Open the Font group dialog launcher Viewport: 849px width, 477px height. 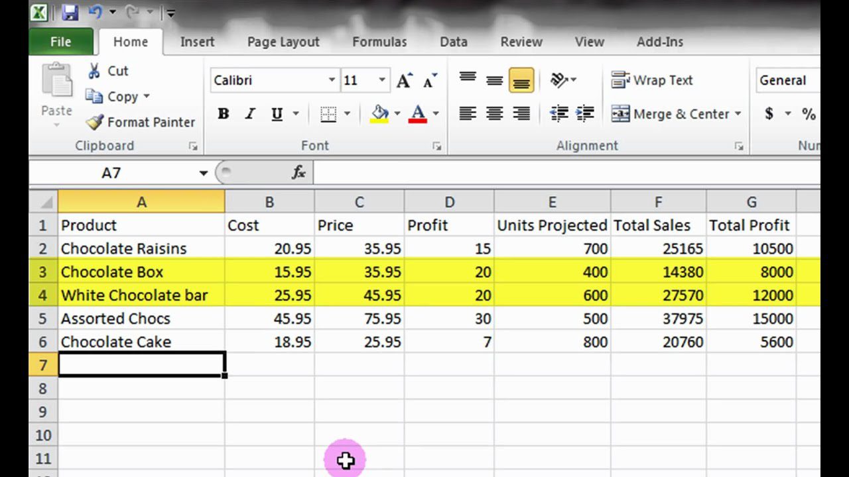(x=436, y=145)
